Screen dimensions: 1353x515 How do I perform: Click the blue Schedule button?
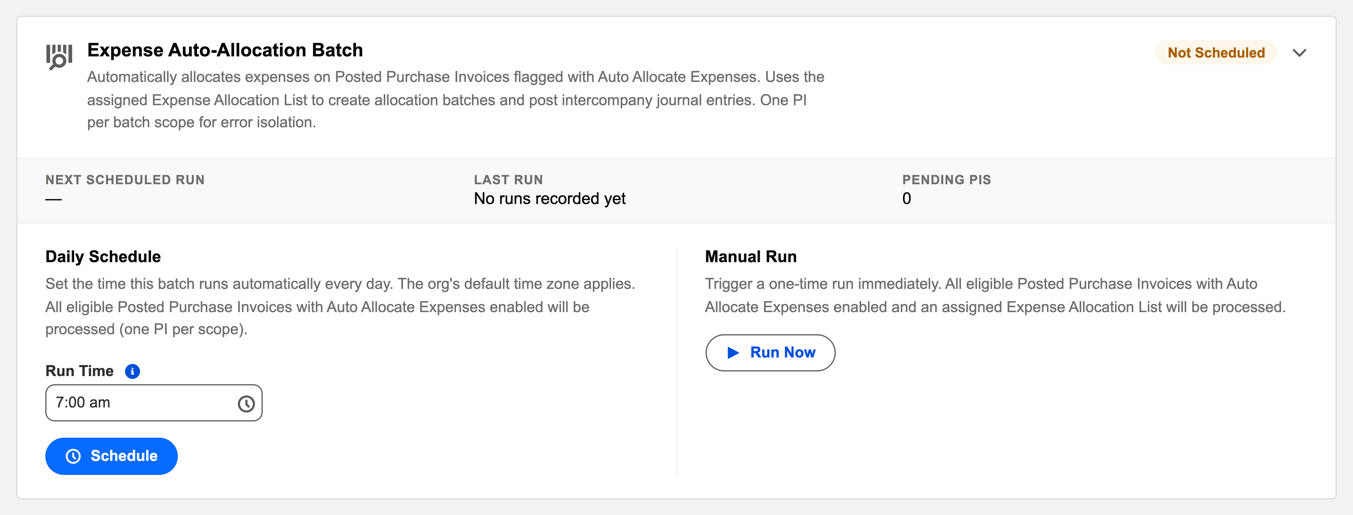click(111, 456)
